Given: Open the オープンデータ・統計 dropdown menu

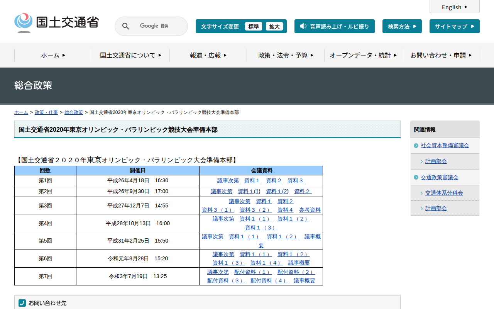Looking at the screenshot, I should (x=363, y=55).
